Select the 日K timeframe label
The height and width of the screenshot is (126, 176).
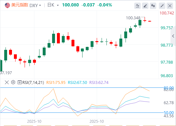51,5
